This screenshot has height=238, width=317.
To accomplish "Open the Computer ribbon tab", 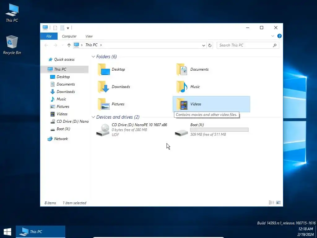I will point(69,36).
